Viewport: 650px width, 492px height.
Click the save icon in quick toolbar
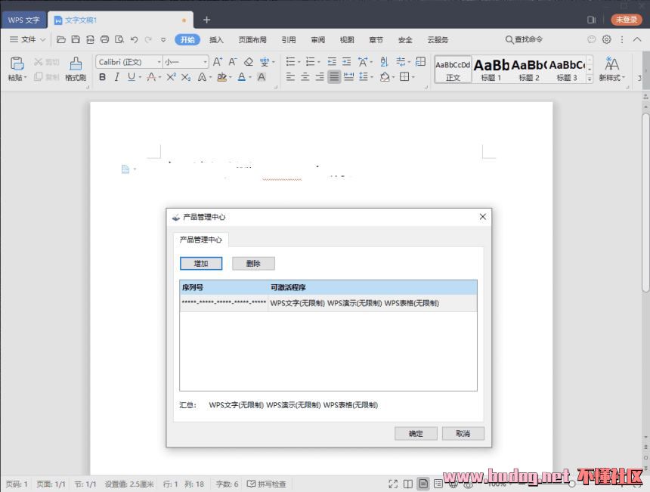(x=75, y=40)
